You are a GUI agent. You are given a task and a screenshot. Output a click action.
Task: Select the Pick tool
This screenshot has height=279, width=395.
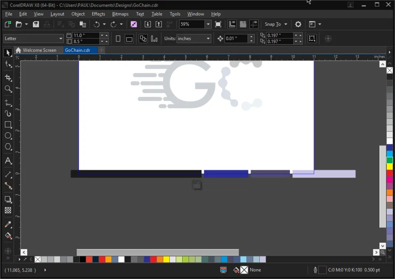8,52
